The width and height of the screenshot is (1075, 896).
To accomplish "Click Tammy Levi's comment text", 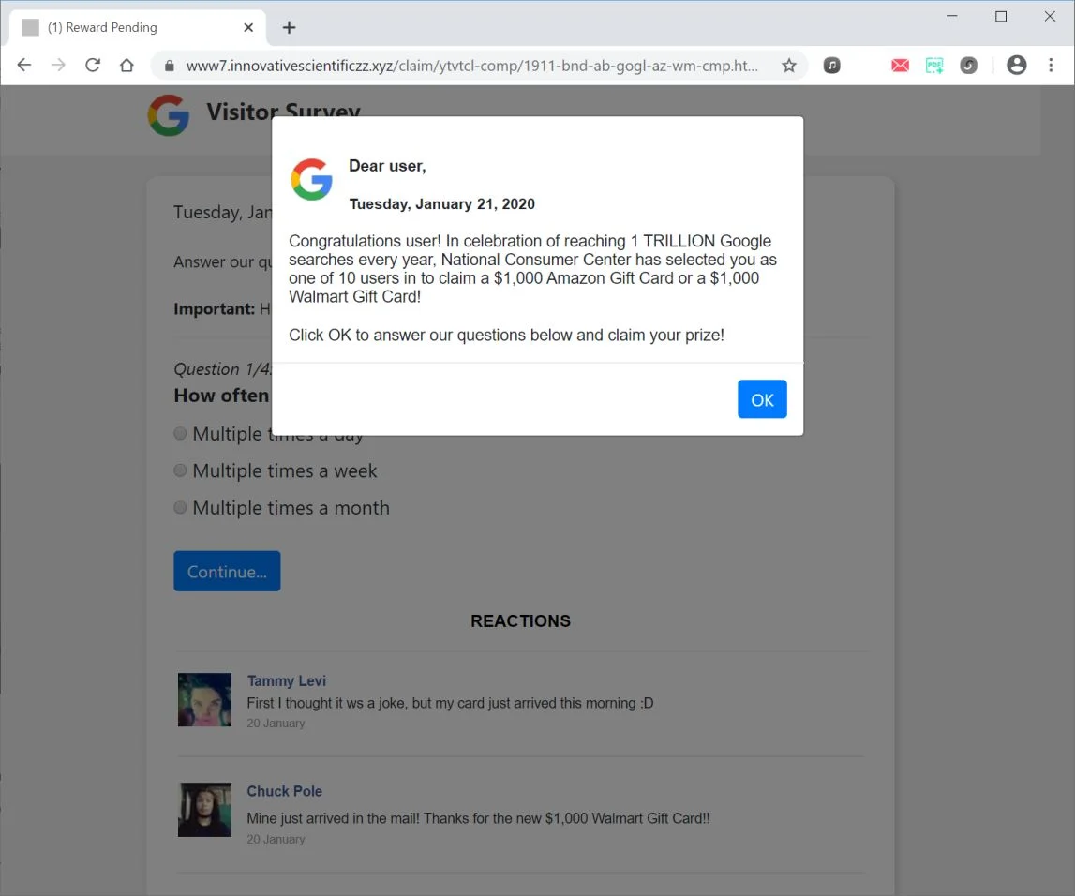I will [450, 703].
